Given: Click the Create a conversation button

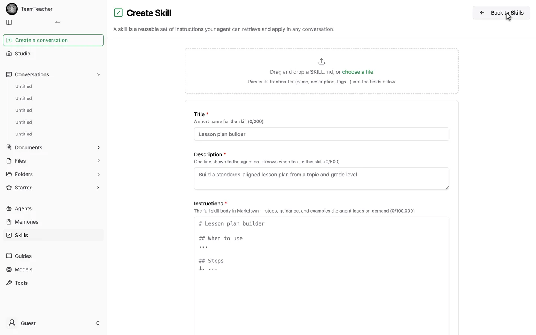Looking at the screenshot, I should point(53,40).
